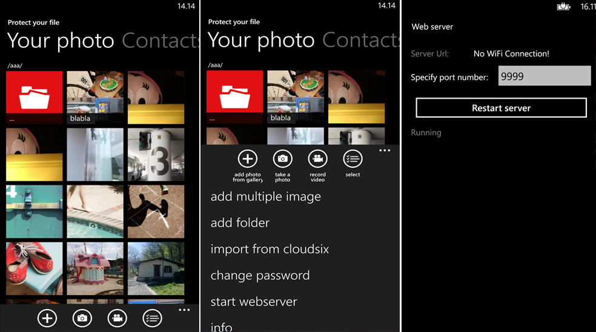Click the 16.11 clock in right screen
Viewport: 596px width, 332px height.
click(x=588, y=7)
